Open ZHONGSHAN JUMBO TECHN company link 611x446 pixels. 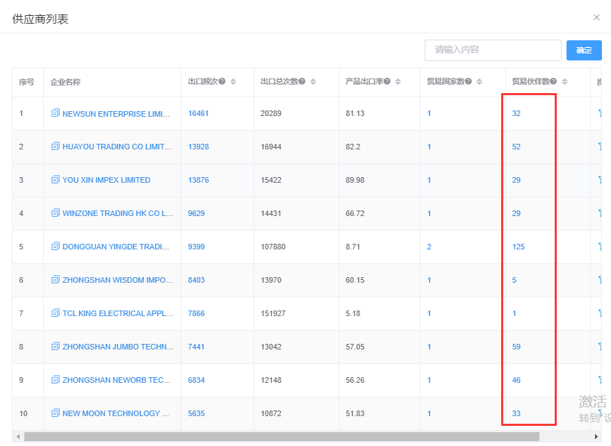pyautogui.click(x=118, y=347)
